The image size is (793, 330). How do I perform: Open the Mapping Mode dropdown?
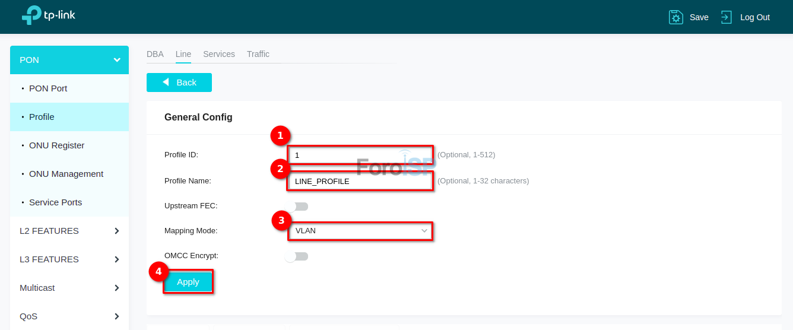pyautogui.click(x=360, y=231)
